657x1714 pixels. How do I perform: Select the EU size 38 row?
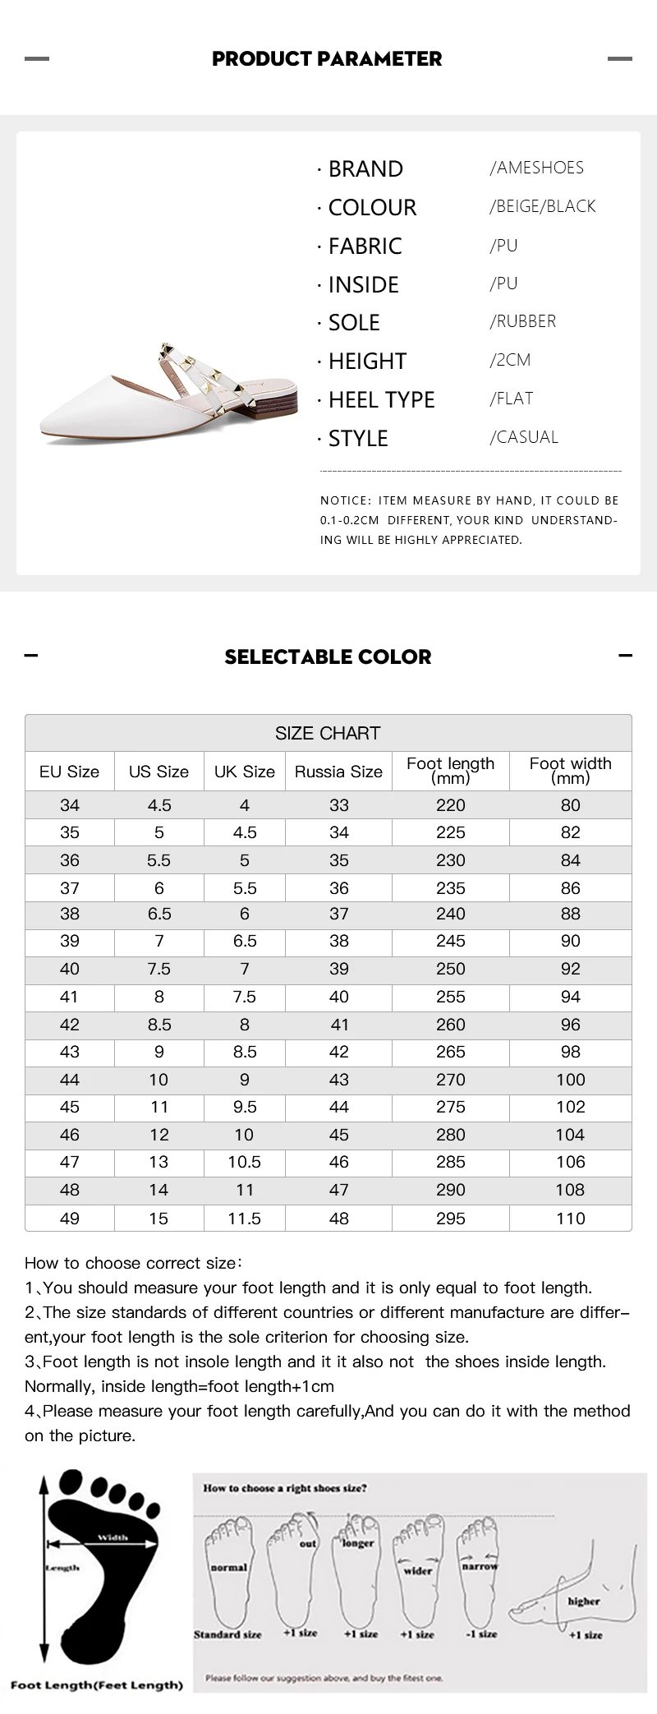(x=328, y=914)
